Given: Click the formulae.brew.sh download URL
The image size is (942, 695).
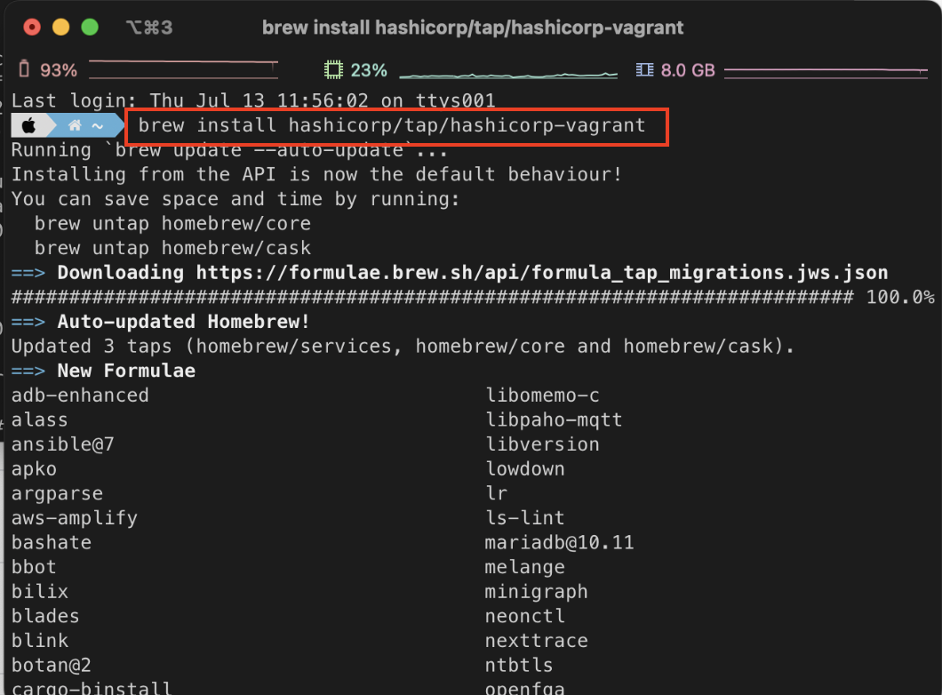Looking at the screenshot, I should tap(542, 273).
